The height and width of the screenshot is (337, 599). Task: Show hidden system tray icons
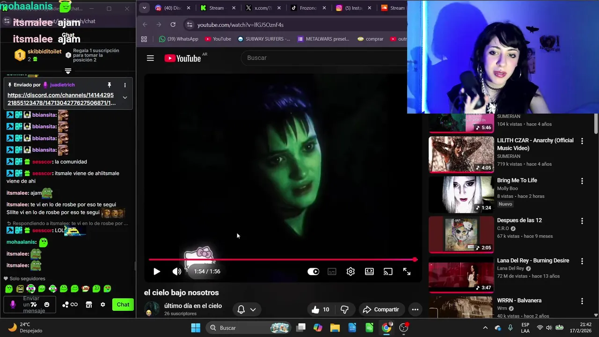pos(485,328)
